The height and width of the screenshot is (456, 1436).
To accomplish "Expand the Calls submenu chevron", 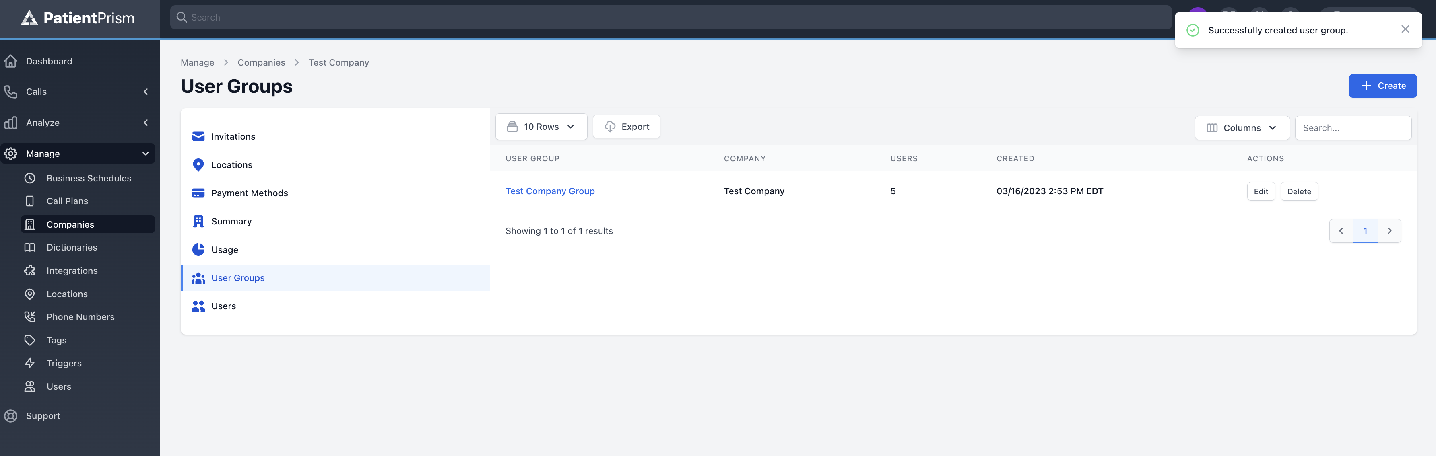I will pos(146,92).
